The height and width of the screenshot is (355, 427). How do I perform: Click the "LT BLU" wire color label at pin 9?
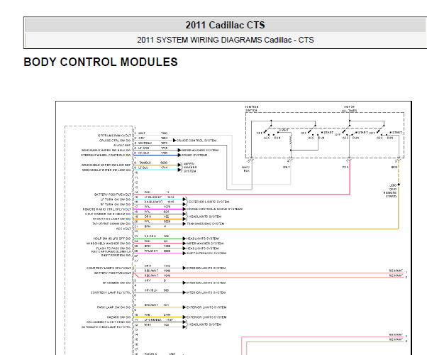point(143,168)
